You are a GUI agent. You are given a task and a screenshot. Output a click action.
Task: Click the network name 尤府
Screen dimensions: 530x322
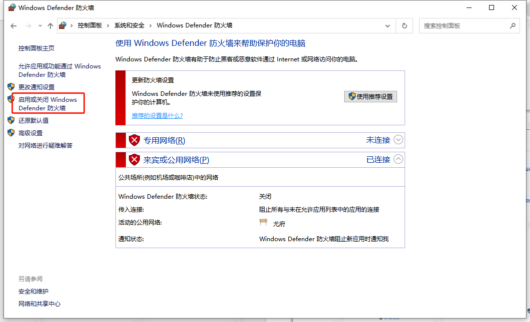tap(279, 224)
